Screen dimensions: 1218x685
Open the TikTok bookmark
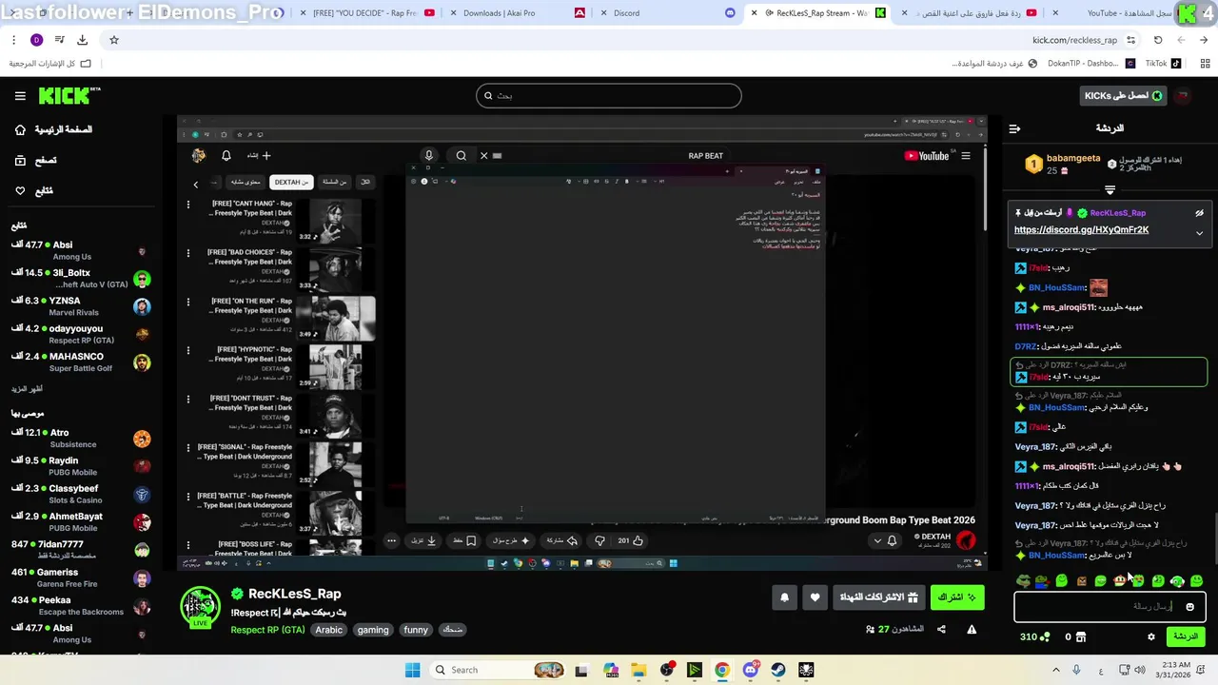pyautogui.click(x=1163, y=64)
